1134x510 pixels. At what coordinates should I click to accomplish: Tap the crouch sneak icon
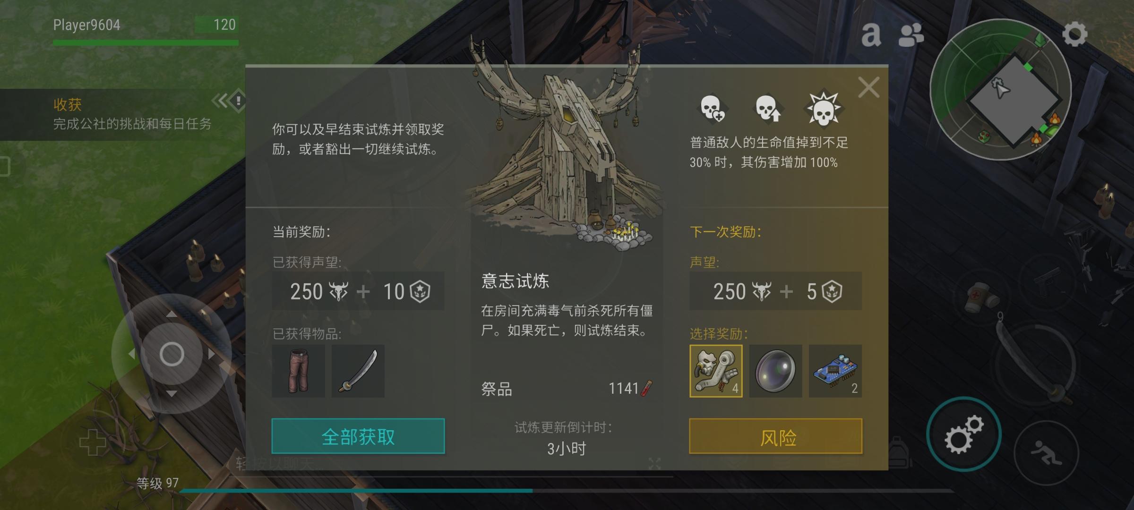coord(1046,453)
